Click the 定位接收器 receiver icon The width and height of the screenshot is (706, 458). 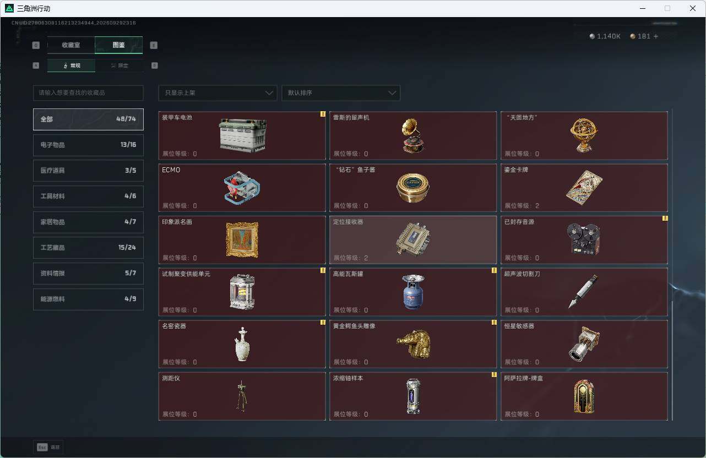(412, 240)
